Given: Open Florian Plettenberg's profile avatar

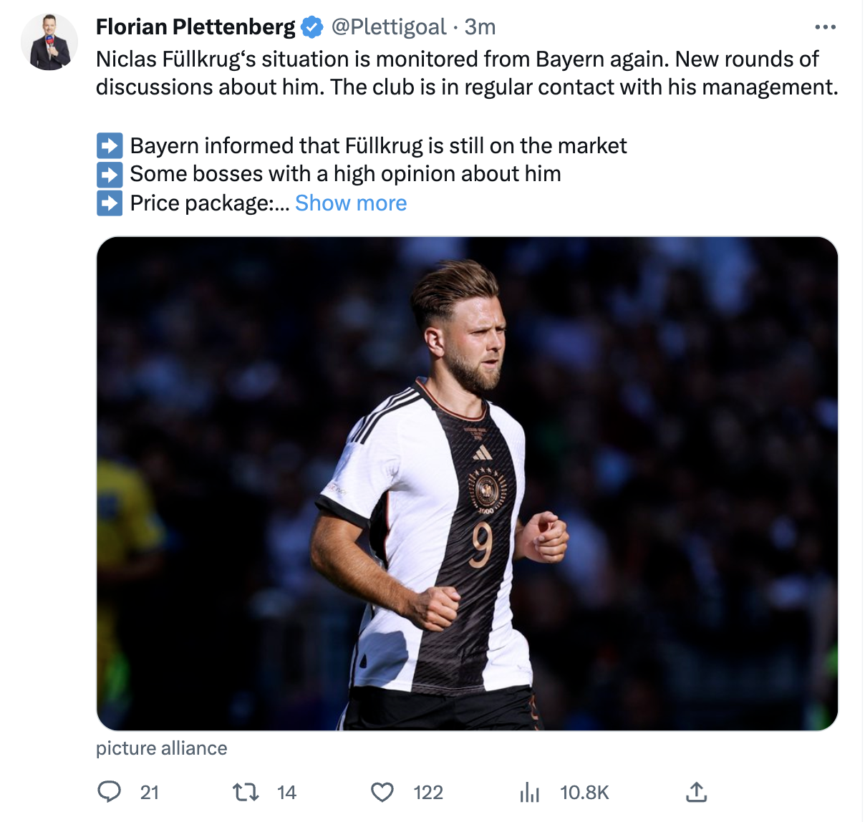Looking at the screenshot, I should (x=49, y=42).
